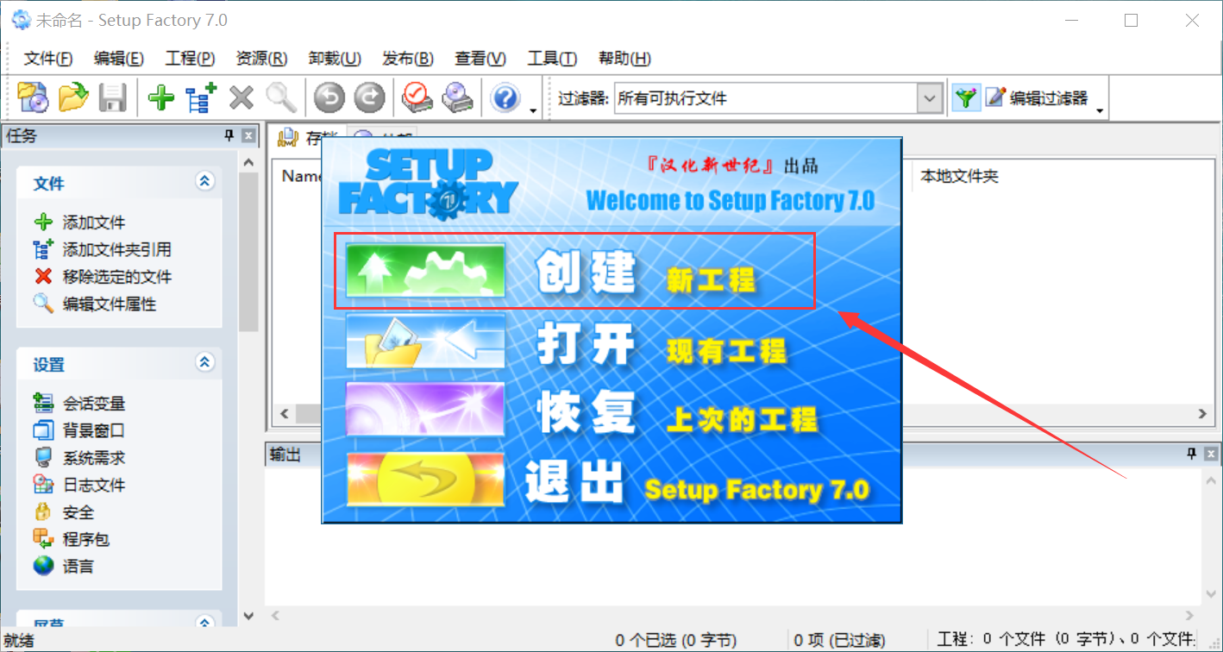Click the green plus Add Files icon
The image size is (1223, 652).
tap(161, 97)
